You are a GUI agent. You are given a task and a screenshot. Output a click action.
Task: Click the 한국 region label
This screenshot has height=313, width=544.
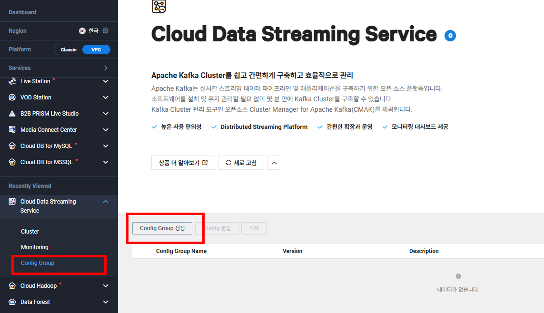tap(93, 31)
